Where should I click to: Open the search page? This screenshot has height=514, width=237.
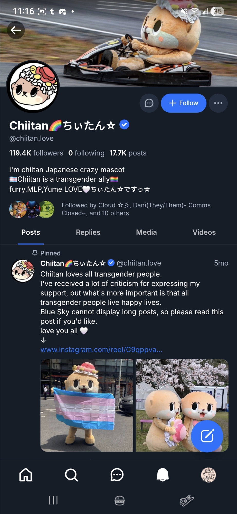(71, 475)
